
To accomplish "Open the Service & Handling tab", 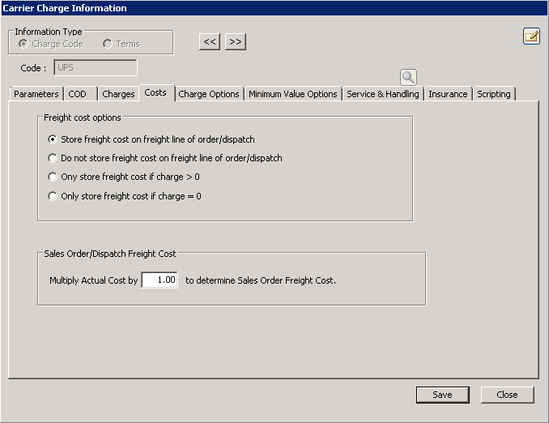I will (x=382, y=94).
